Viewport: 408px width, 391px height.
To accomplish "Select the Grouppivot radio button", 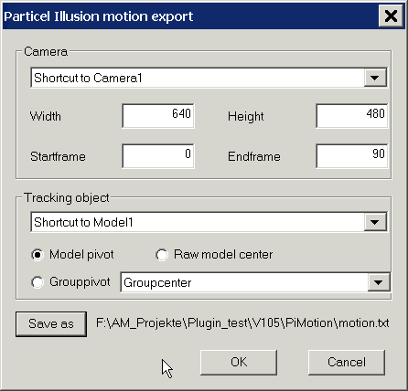I will (x=38, y=282).
